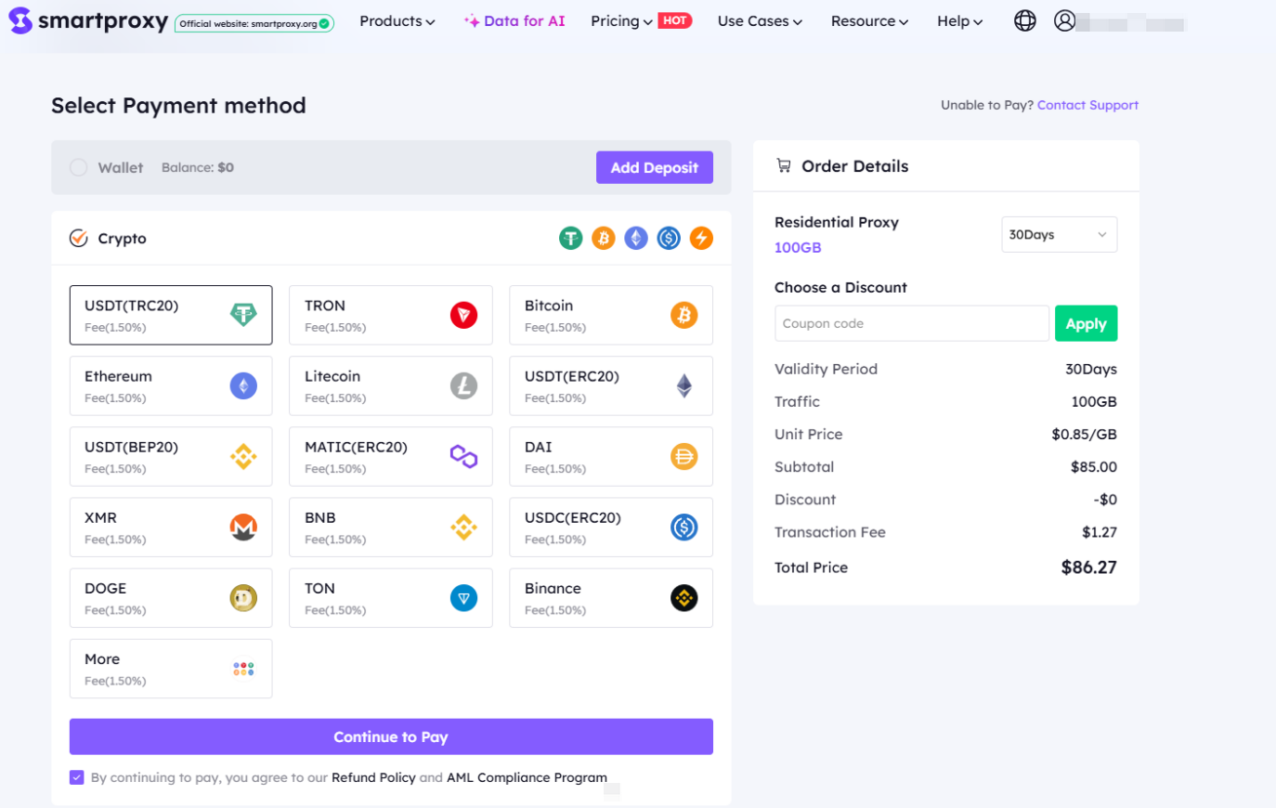Image resolution: width=1276 pixels, height=808 pixels.
Task: Click the Smartproxy logo
Action: pos(89,20)
